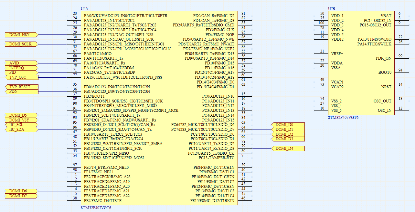The image size is (415, 212).
Task: Select the BOOT0 pin
Action: (385, 72)
